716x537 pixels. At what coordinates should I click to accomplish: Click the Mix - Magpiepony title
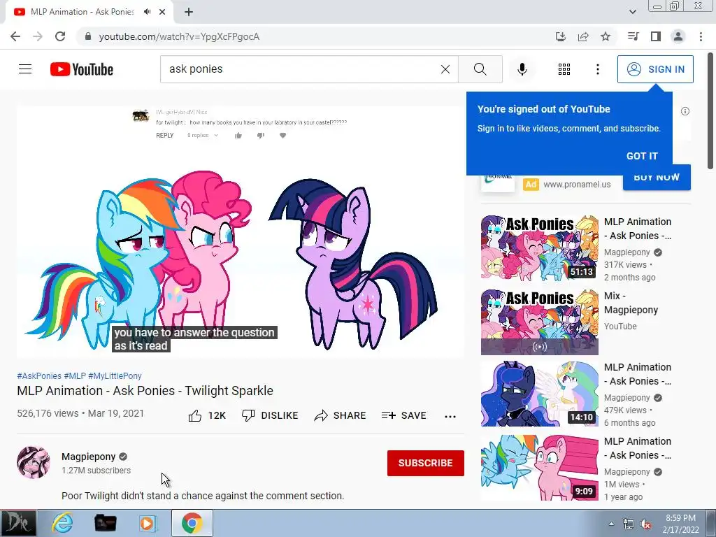point(631,303)
